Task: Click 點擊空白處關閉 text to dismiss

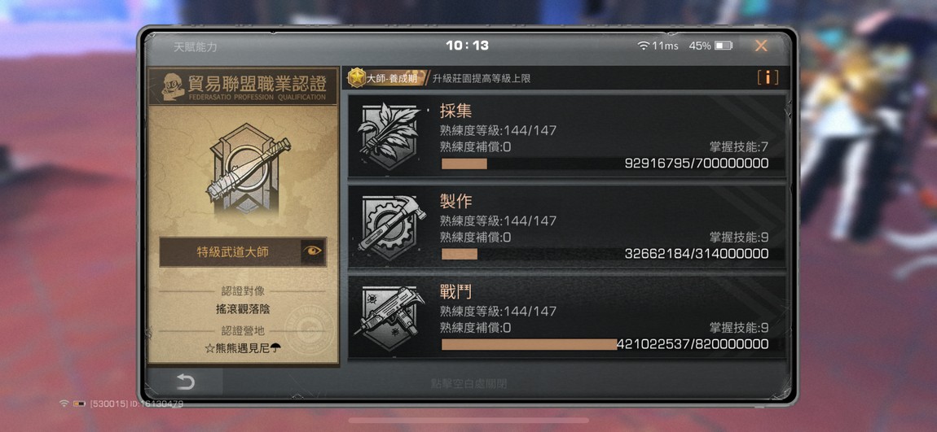Action: click(x=468, y=384)
